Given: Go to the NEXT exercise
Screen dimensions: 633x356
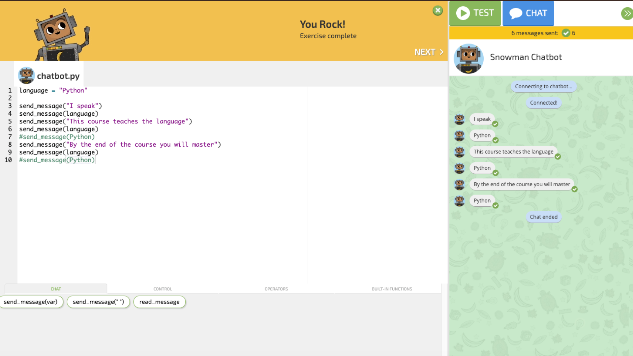Looking at the screenshot, I should (429, 52).
